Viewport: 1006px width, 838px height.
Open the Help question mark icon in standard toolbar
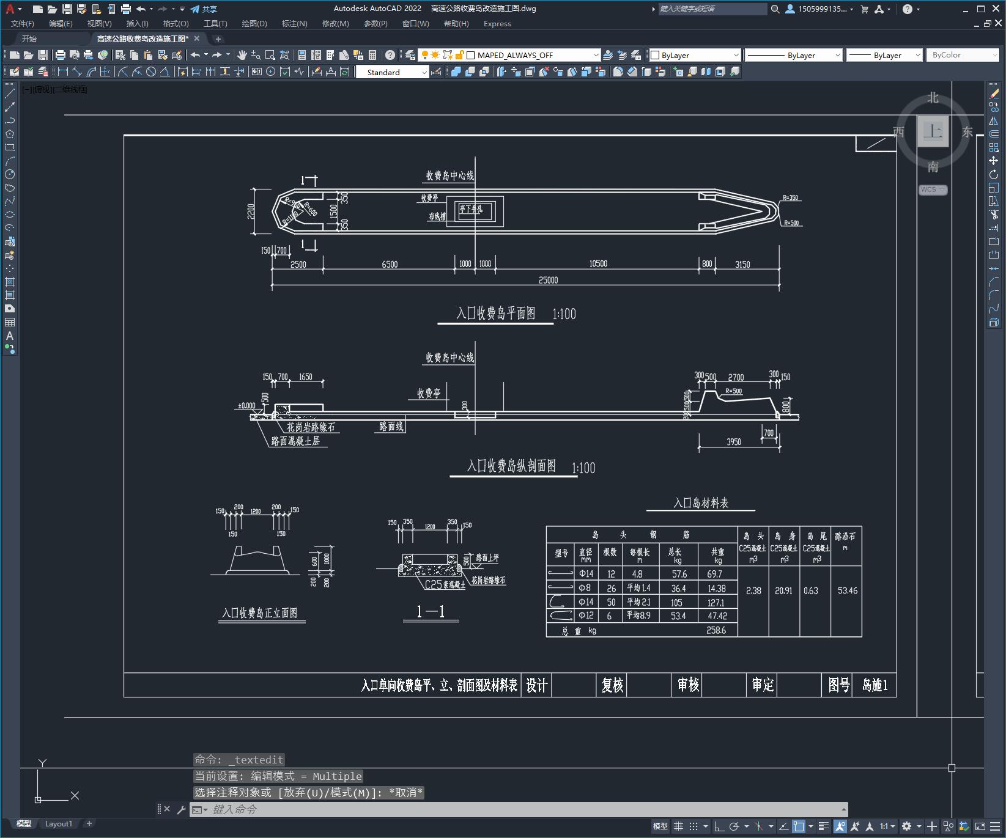click(x=390, y=55)
